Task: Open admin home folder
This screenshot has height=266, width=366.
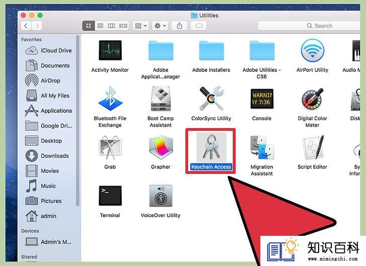Action: click(x=41, y=216)
